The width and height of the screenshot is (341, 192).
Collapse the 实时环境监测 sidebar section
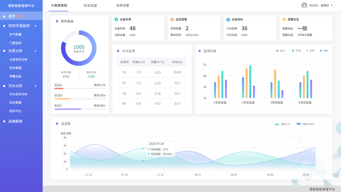[x=36, y=26]
